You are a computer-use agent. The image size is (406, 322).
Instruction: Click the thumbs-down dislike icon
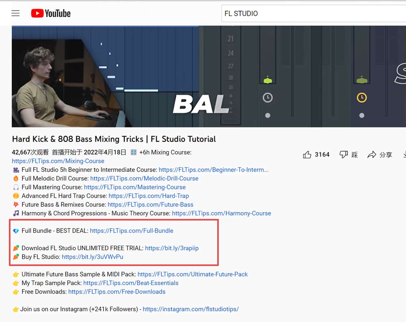pos(343,155)
